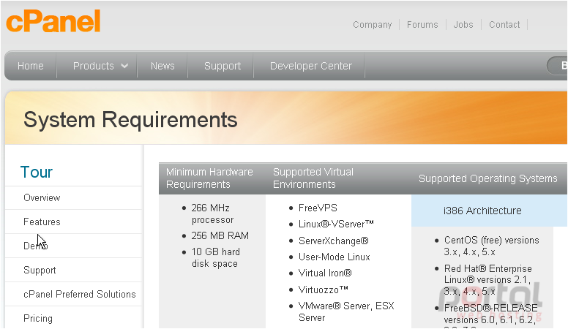568x329 pixels.
Task: Open cPanel Preferred Solutions sidebar link
Action: coord(79,294)
